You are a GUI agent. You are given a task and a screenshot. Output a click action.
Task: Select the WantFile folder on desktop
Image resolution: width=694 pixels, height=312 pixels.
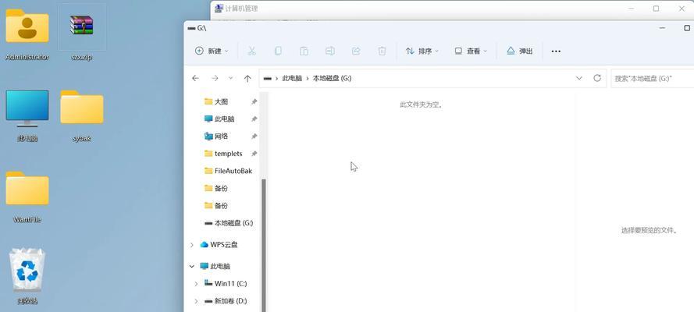(27, 197)
